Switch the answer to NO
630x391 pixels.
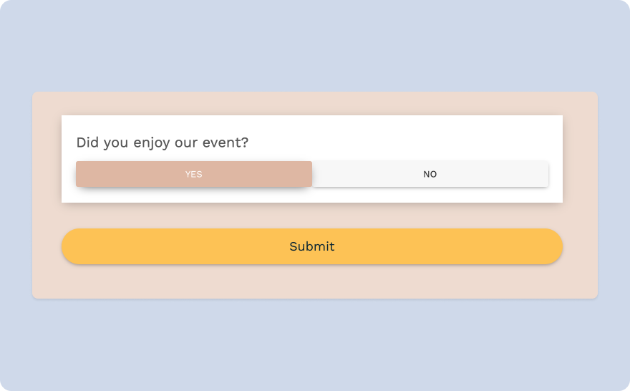tap(430, 174)
